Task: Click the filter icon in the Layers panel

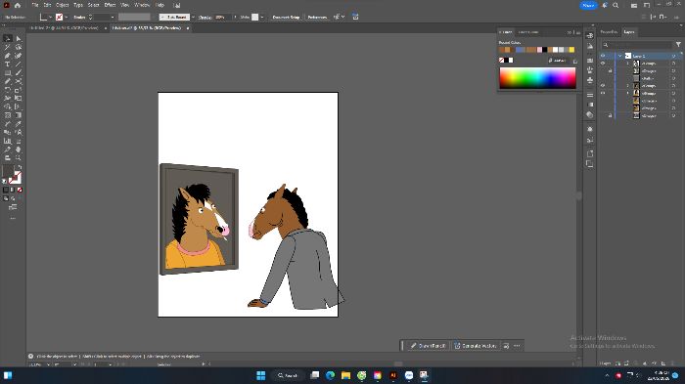Action: pyautogui.click(x=678, y=45)
